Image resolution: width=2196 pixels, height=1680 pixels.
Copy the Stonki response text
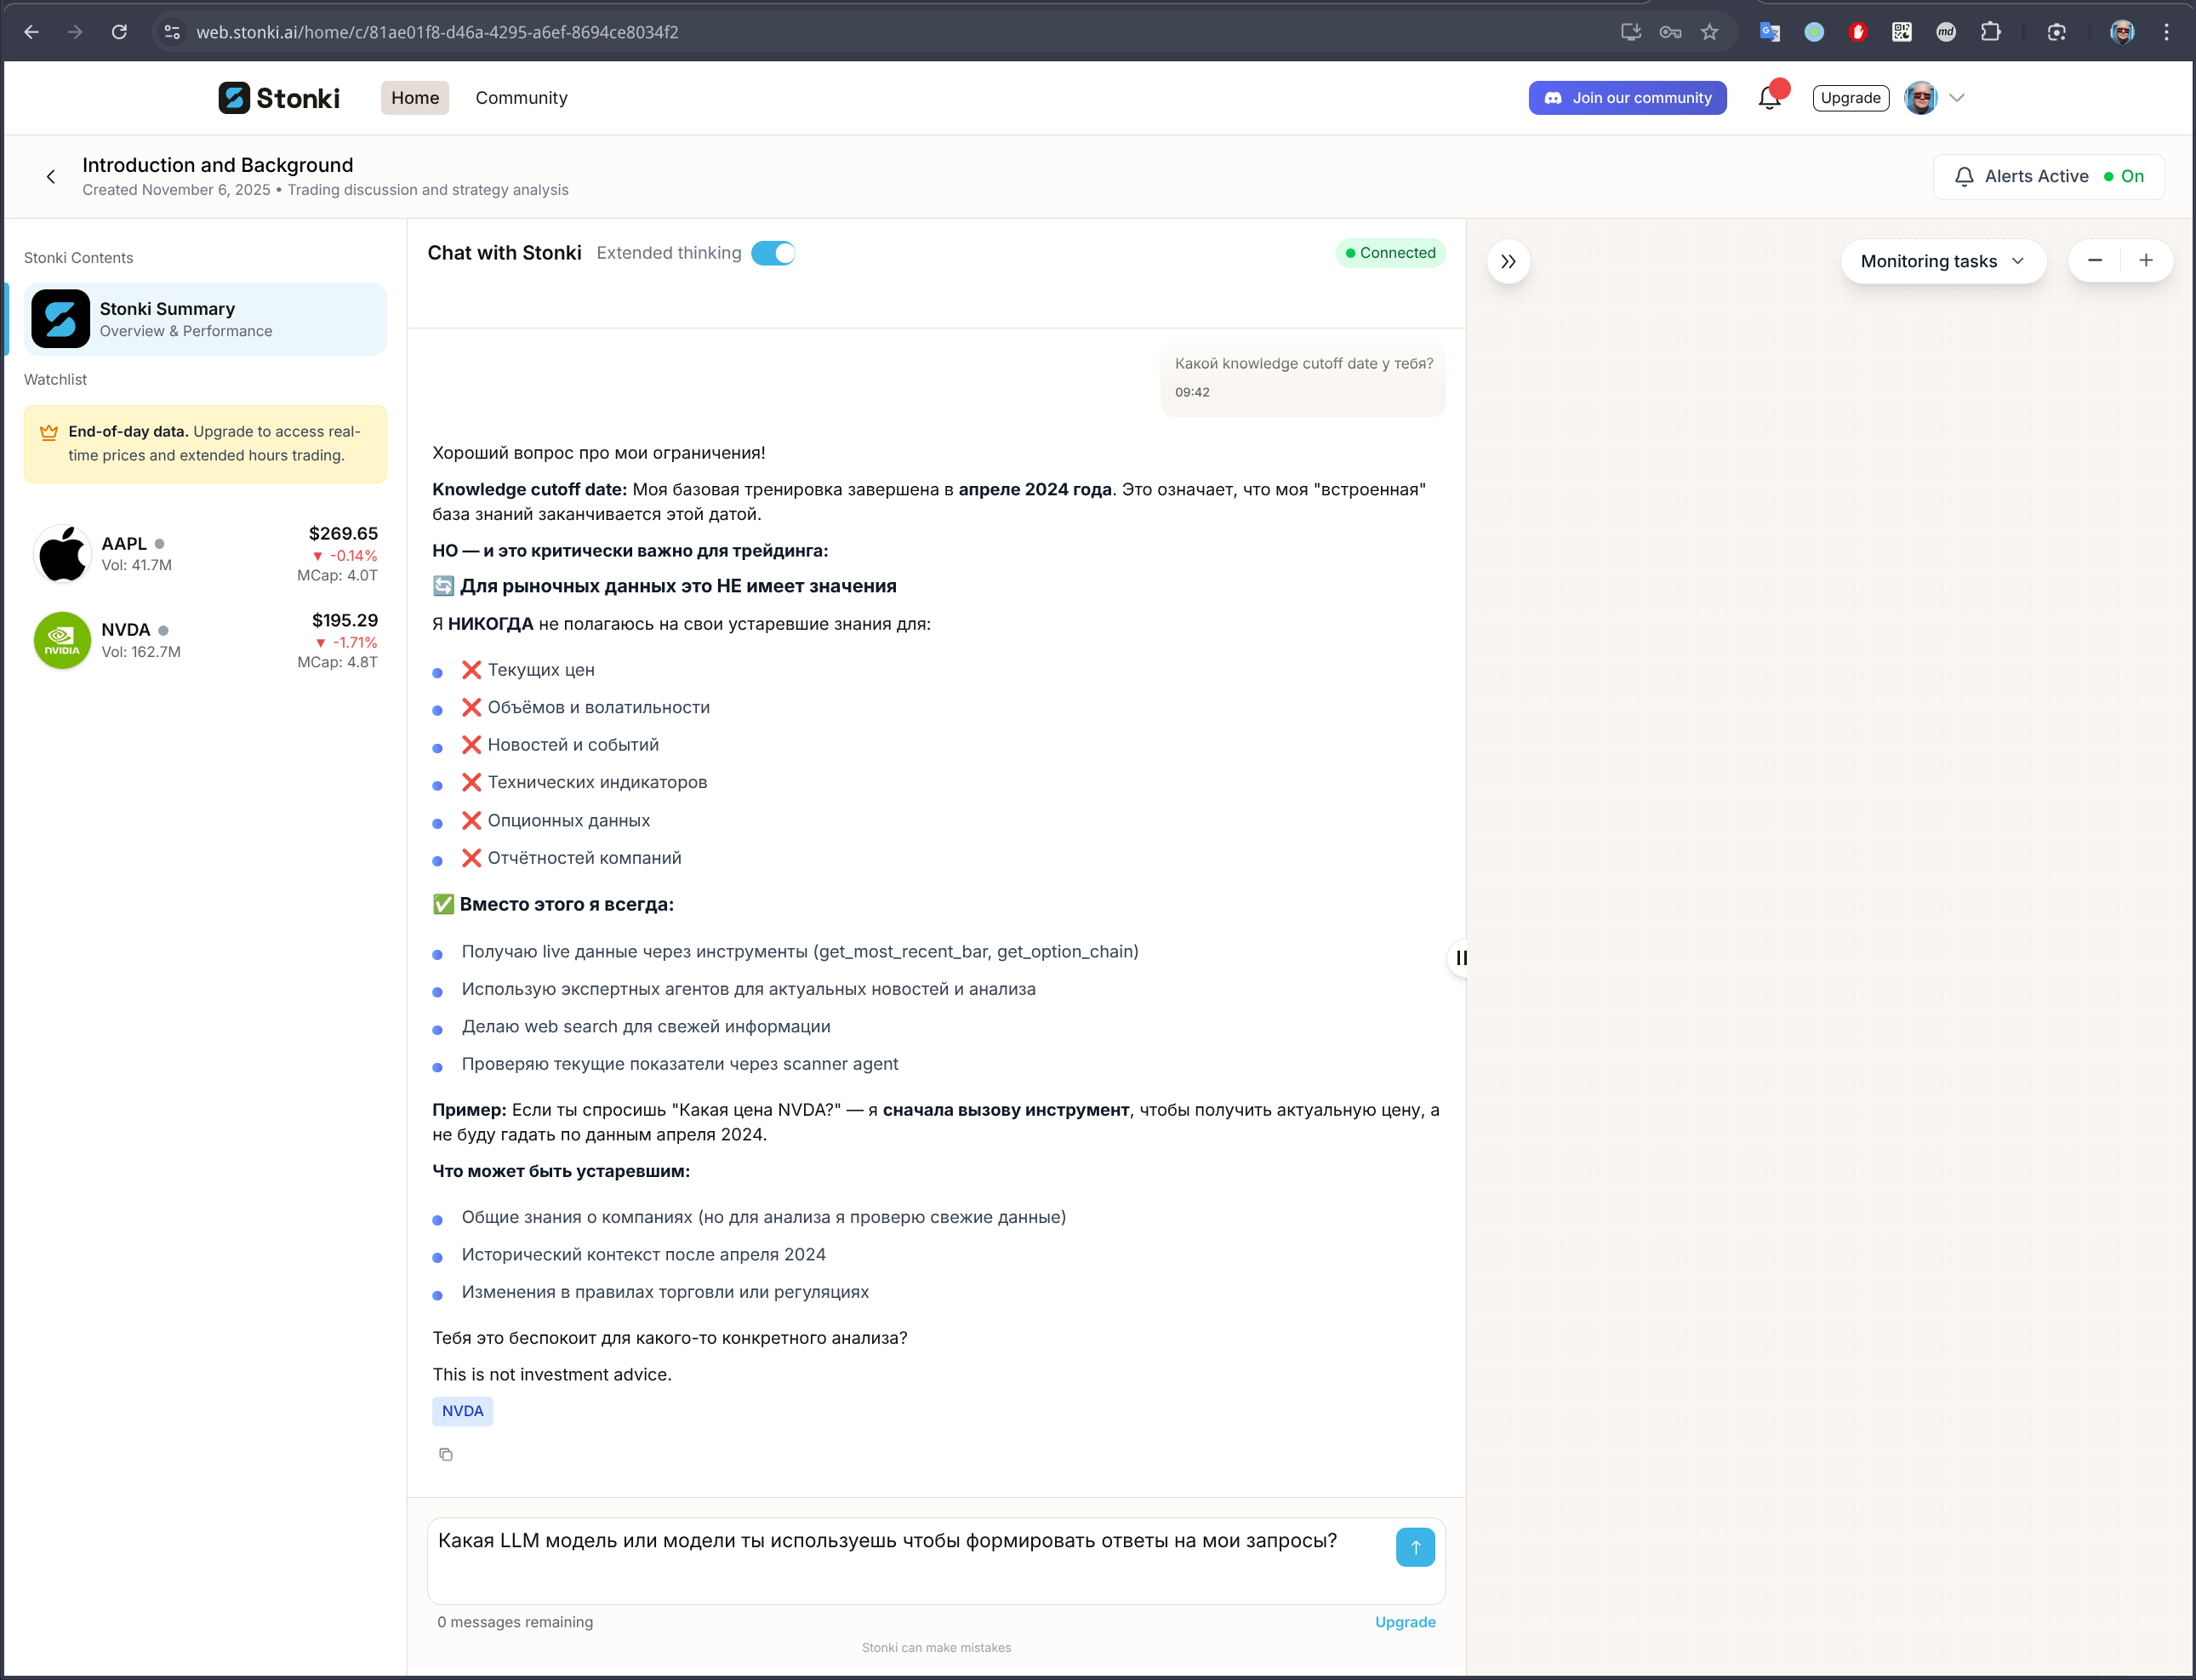point(446,1454)
